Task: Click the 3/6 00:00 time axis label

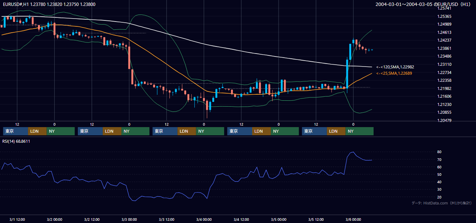Action: (353, 219)
